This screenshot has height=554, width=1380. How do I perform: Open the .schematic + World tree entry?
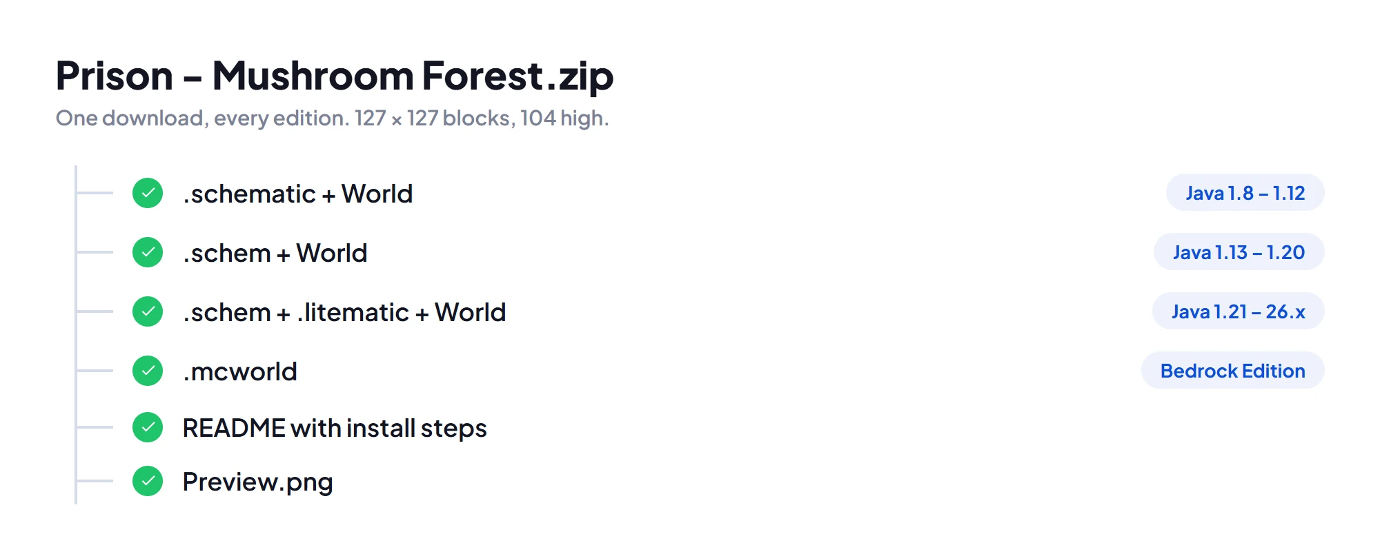point(297,194)
